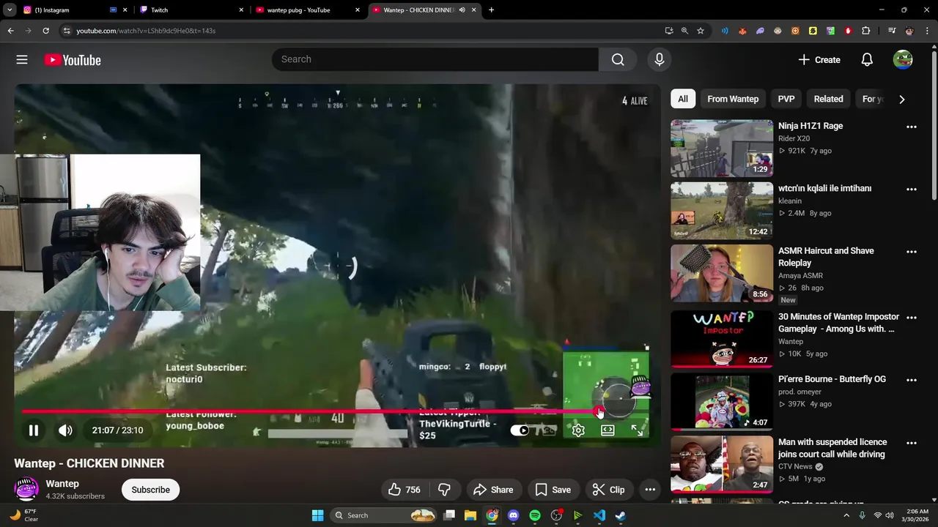This screenshot has width=938, height=527.
Task: Click the address bar URL
Action: click(x=146, y=31)
